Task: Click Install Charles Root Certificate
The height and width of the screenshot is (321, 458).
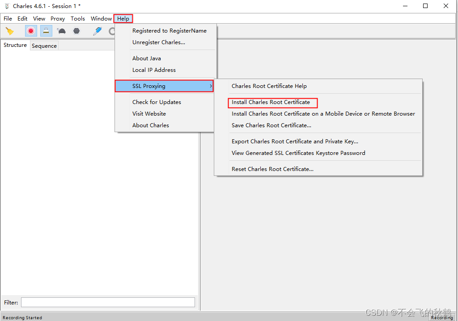Action: [x=318, y=102]
